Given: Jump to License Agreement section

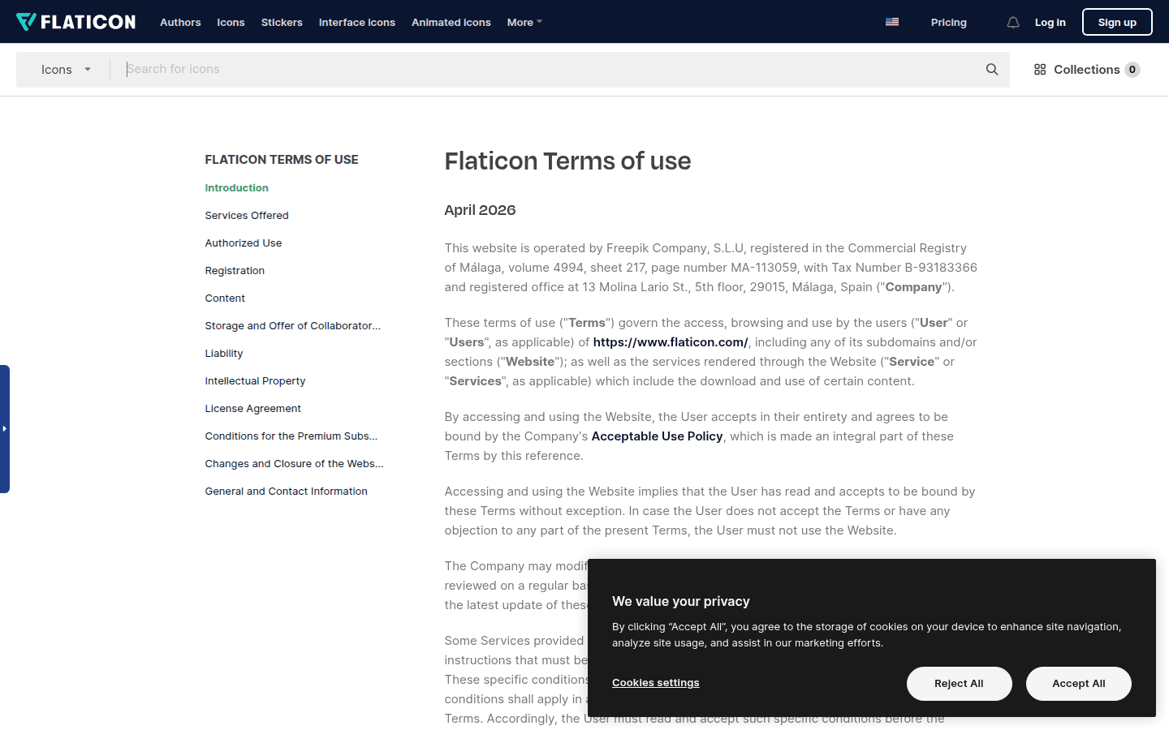Looking at the screenshot, I should tap(252, 408).
